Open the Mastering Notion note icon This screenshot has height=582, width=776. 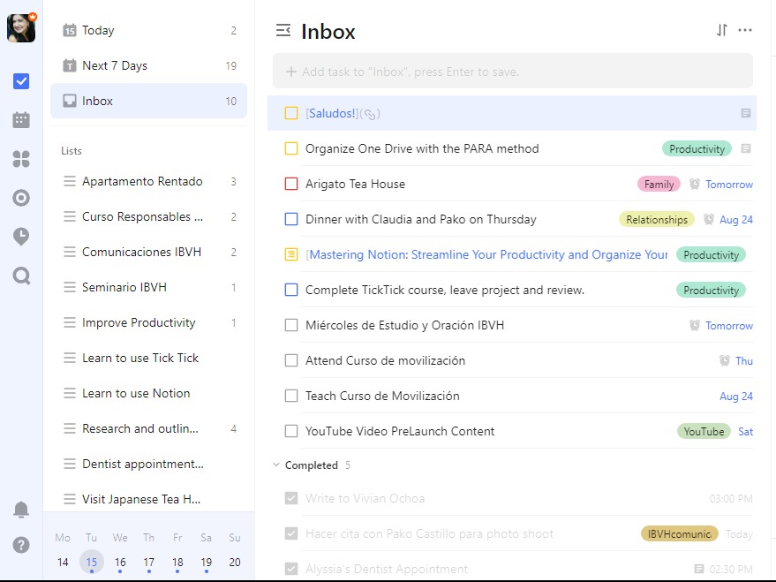(291, 255)
